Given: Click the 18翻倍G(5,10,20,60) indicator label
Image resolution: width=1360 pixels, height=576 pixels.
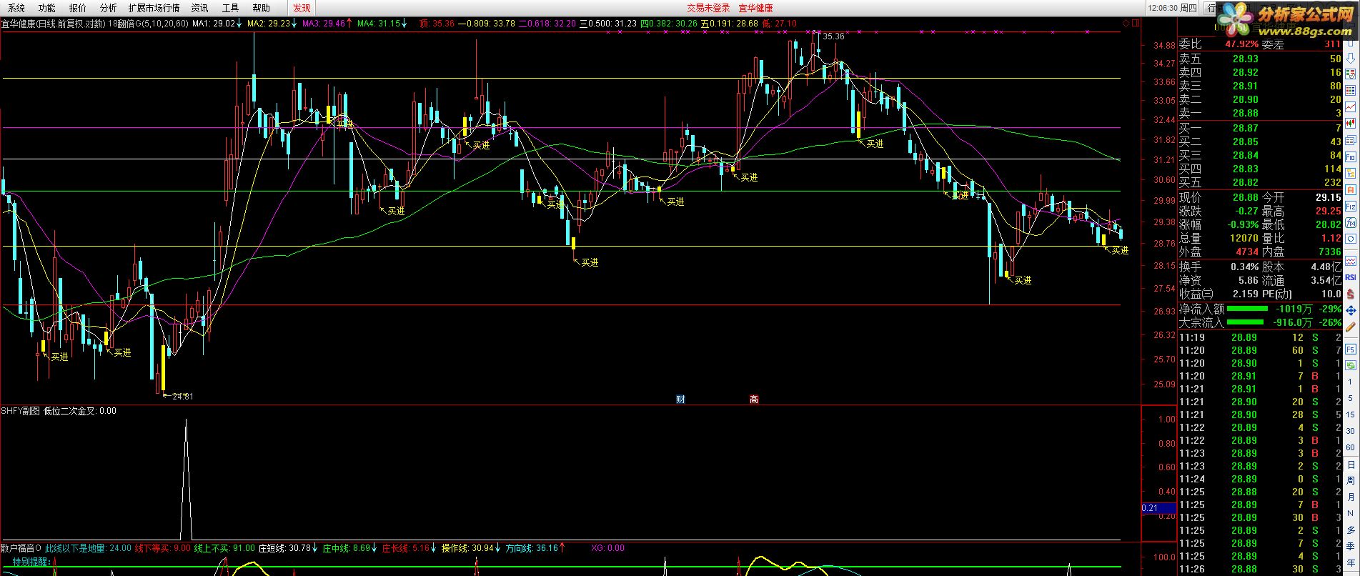Looking at the screenshot, I should (149, 24).
